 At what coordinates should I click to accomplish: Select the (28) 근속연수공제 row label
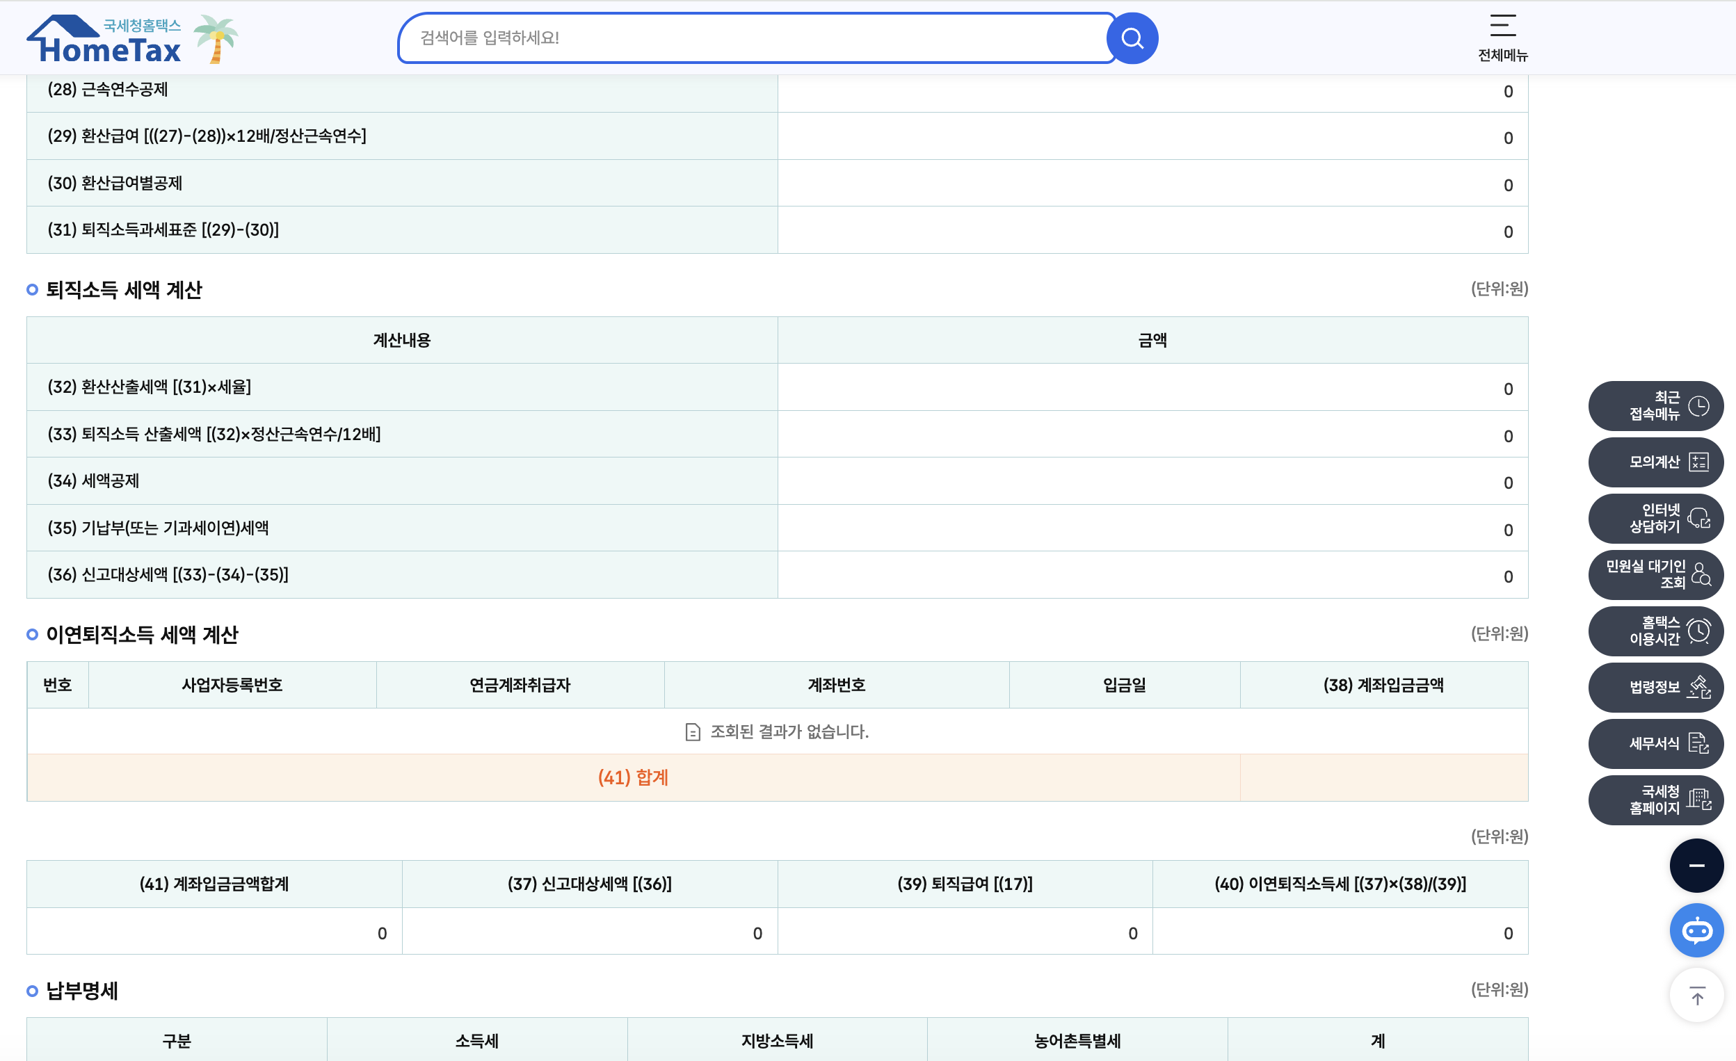[x=108, y=90]
